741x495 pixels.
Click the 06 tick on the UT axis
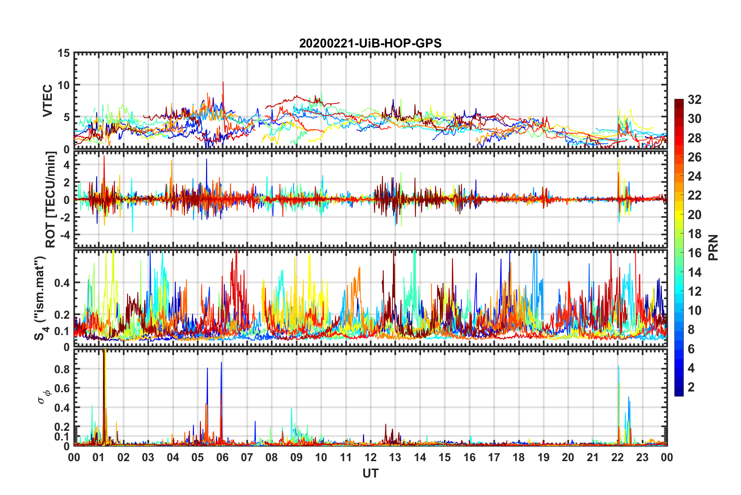[222, 457]
